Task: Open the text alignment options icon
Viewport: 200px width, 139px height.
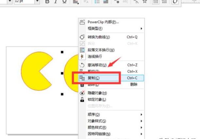Action: [75, 2]
